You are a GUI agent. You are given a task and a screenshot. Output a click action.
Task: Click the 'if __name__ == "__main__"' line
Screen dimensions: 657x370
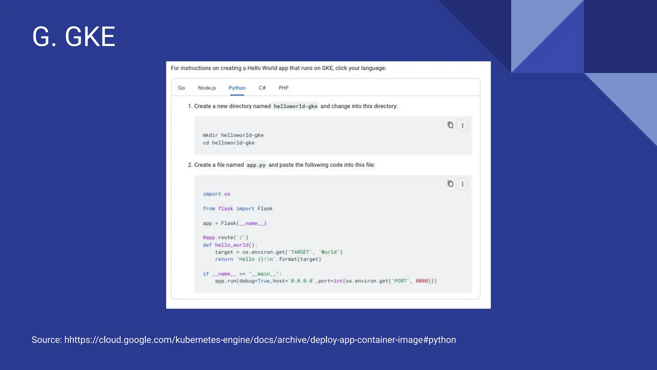click(x=242, y=274)
